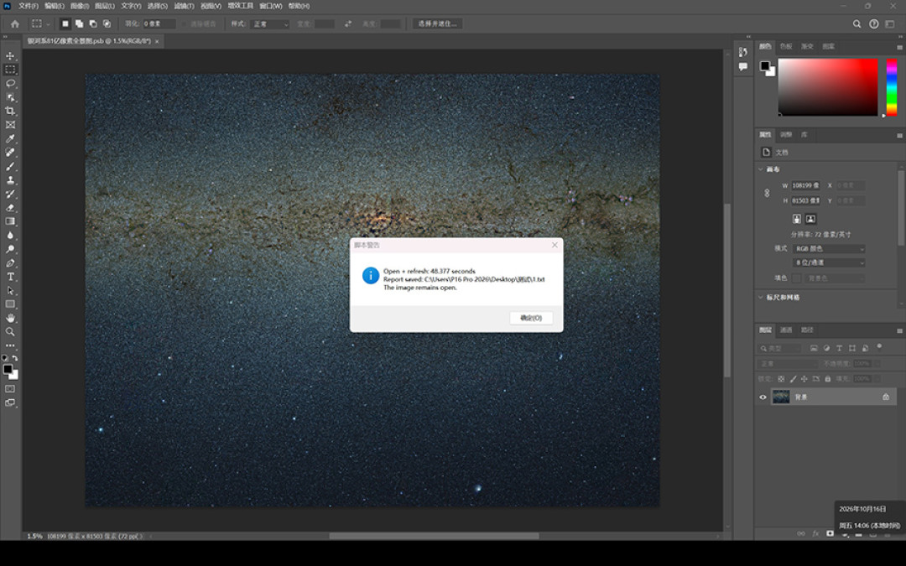
Task: Click the rainbow hue slider strip
Action: pyautogui.click(x=892, y=87)
